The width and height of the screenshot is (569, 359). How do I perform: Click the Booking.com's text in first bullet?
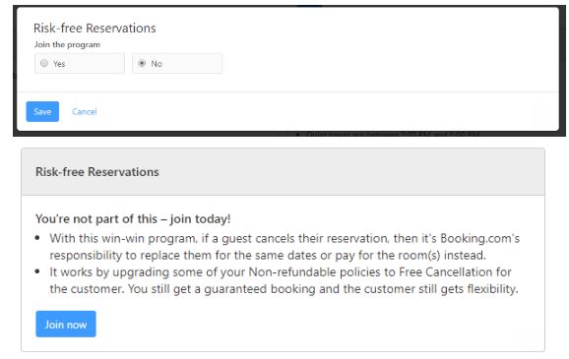(479, 238)
